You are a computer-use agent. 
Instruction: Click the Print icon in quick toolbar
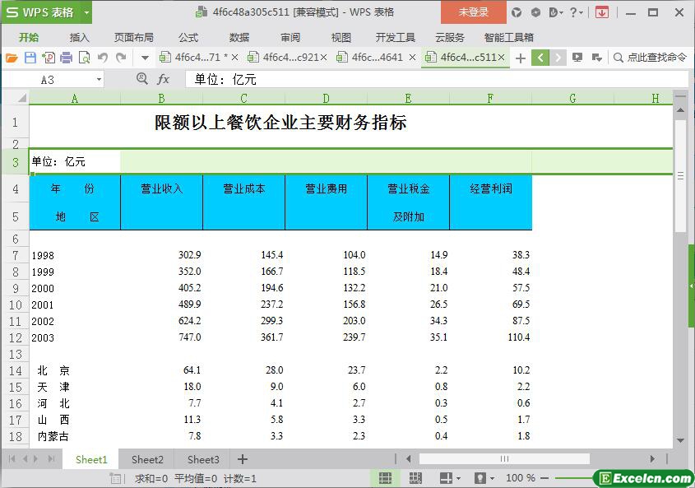[66, 58]
